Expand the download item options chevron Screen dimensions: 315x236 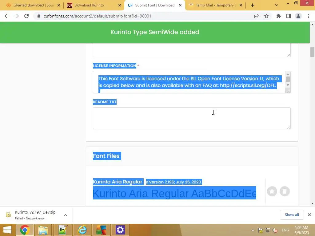66,215
